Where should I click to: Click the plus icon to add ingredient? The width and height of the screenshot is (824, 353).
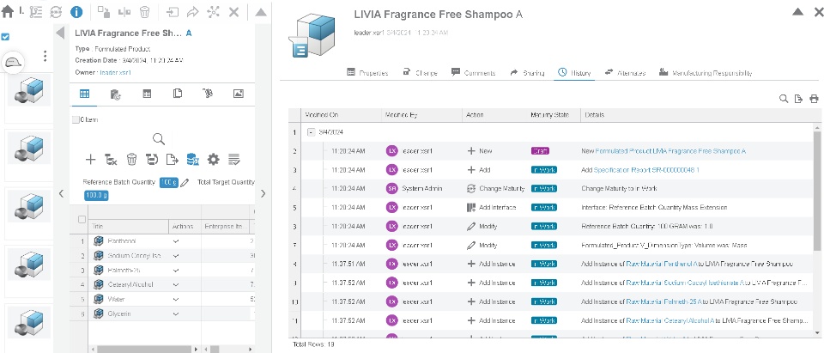coord(90,159)
